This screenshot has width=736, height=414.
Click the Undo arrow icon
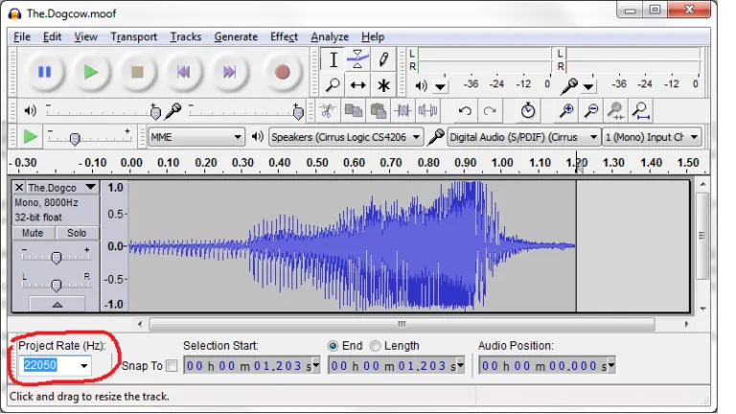pos(465,111)
